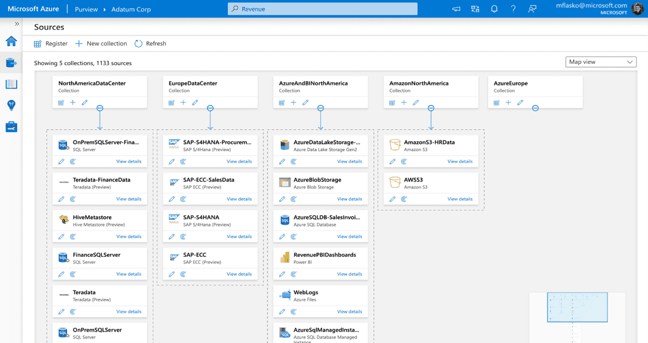Create a New collection
Image resolution: width=648 pixels, height=343 pixels.
point(101,44)
